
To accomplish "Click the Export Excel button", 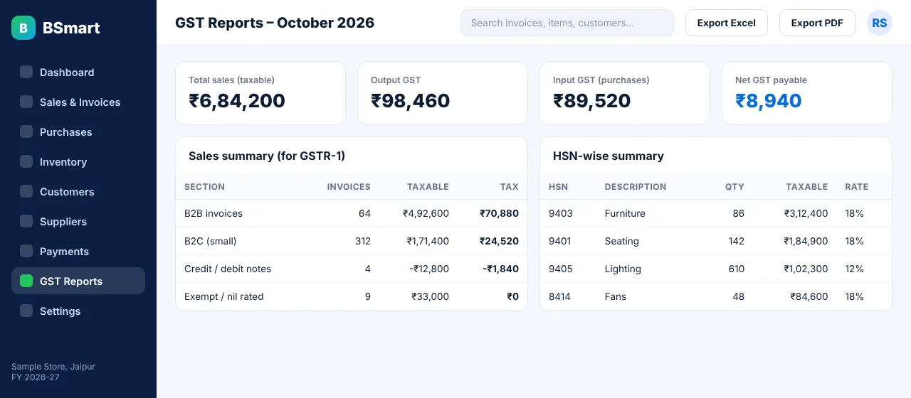I will tap(727, 23).
